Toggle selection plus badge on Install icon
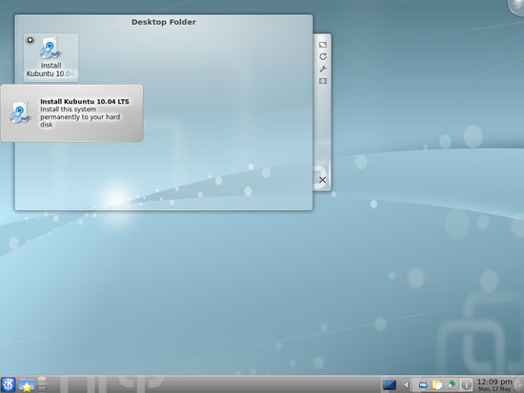 tap(30, 40)
